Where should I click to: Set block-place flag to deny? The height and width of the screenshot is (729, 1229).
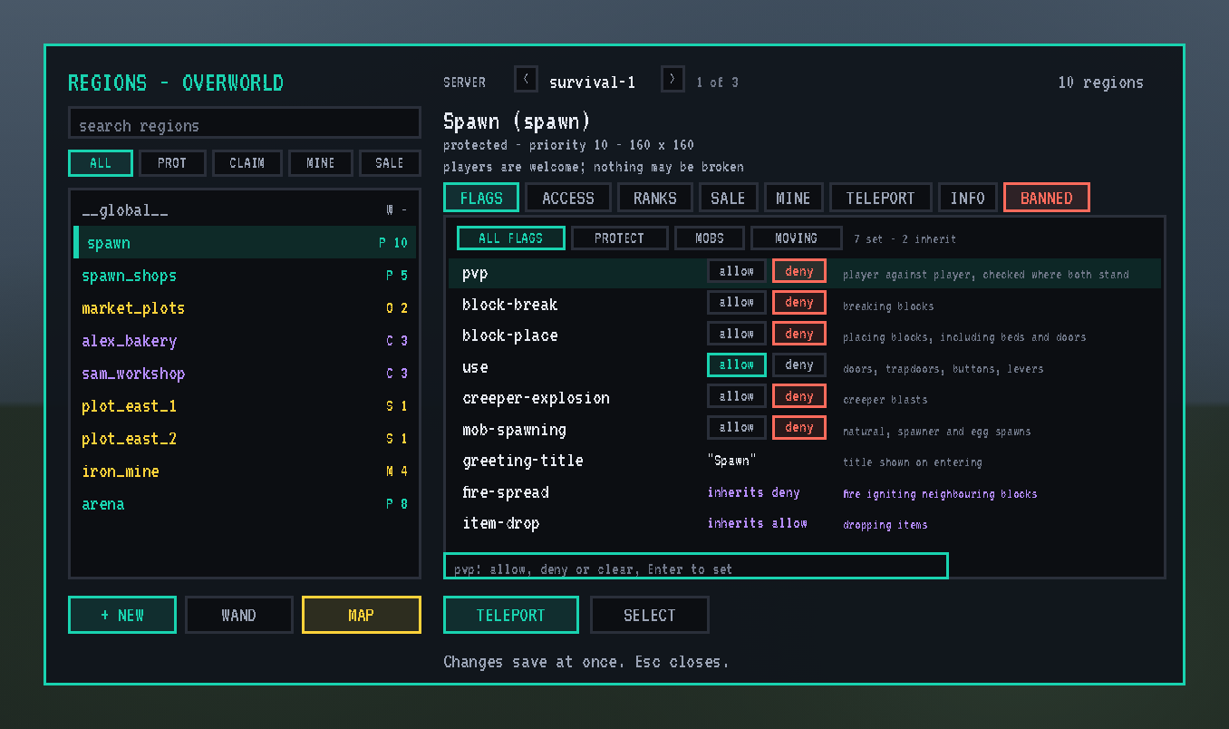799,334
